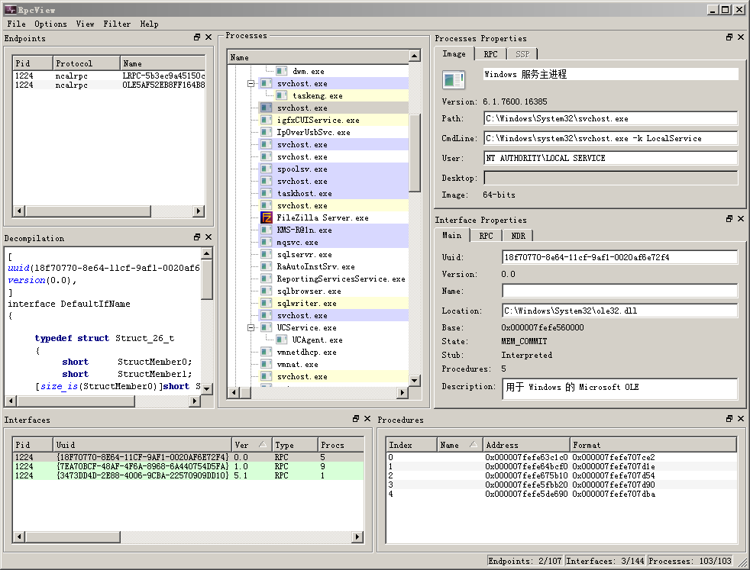Screen dimensions: 750x570
Task: Switch to RPC tab in Processes Properties
Action: tap(490, 54)
